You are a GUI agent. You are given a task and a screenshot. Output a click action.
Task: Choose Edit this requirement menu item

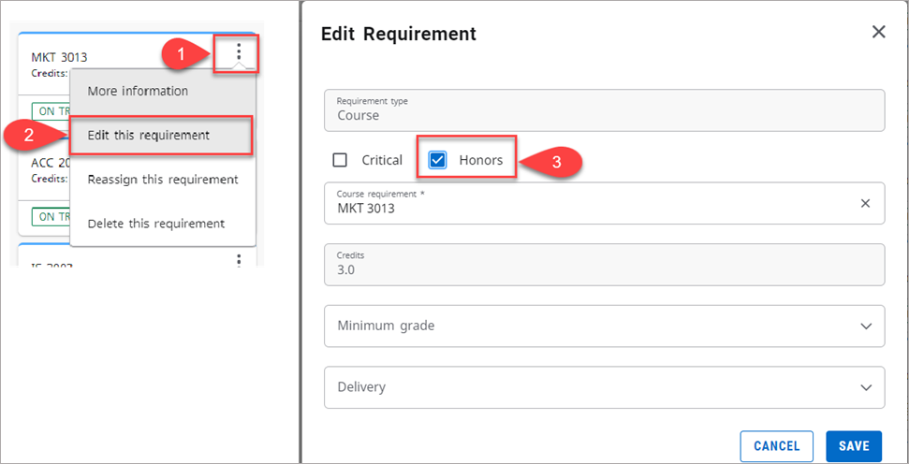coord(148,135)
